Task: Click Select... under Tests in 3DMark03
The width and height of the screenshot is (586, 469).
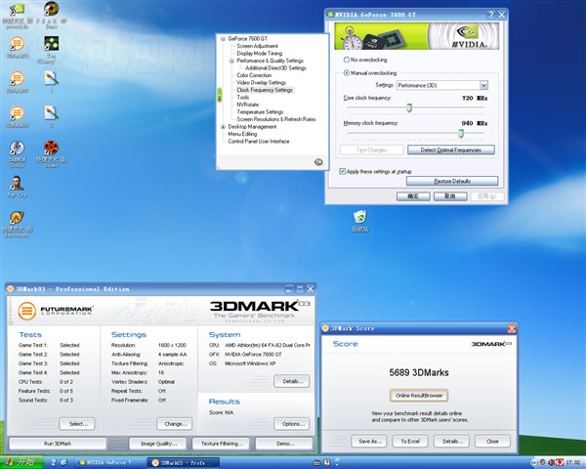Action: pos(77,424)
